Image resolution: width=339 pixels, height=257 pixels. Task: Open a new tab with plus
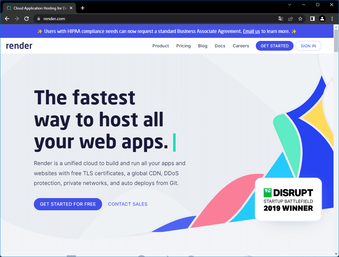pos(83,8)
